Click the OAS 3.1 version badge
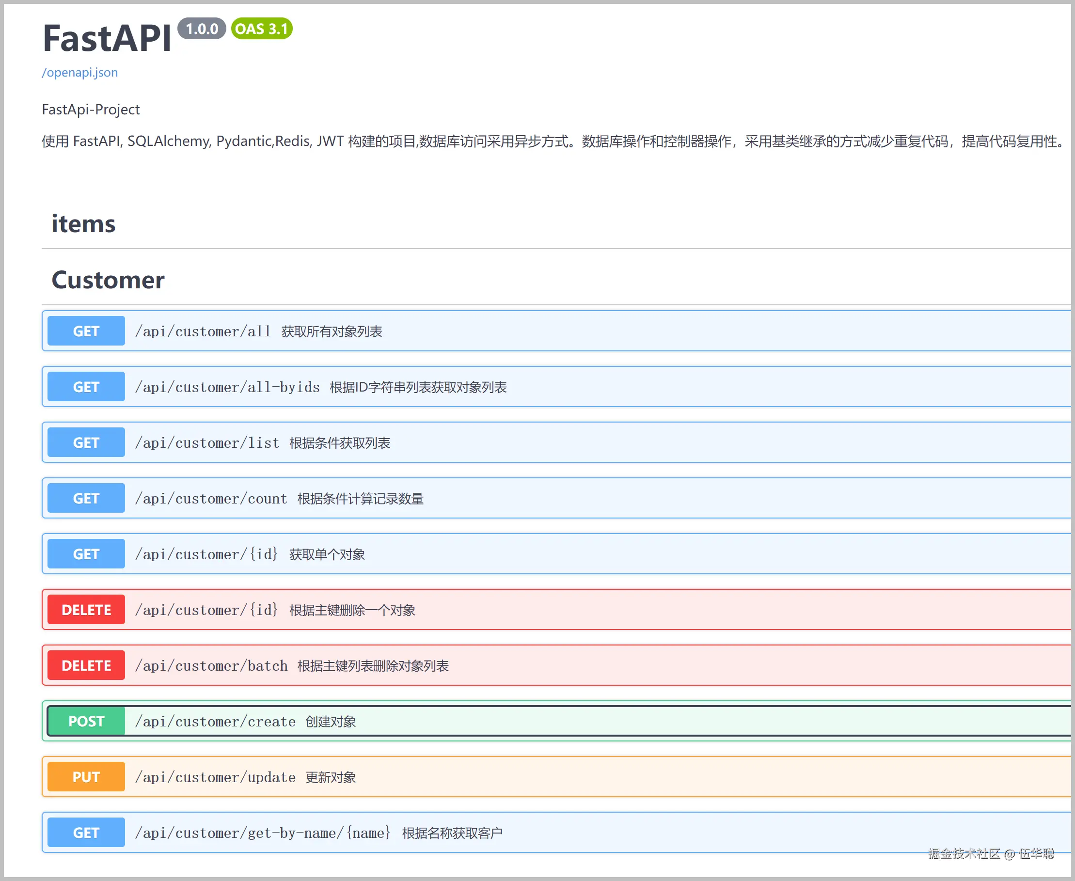 [261, 29]
